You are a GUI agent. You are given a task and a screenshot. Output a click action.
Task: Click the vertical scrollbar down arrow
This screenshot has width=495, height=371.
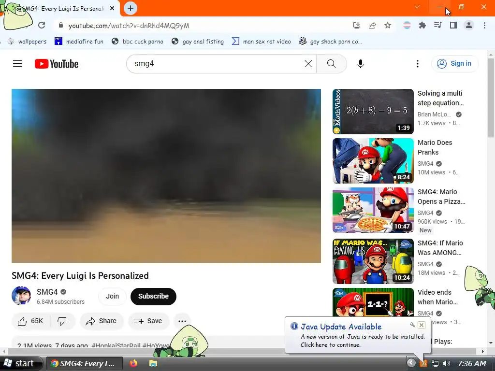pyautogui.click(x=491, y=343)
